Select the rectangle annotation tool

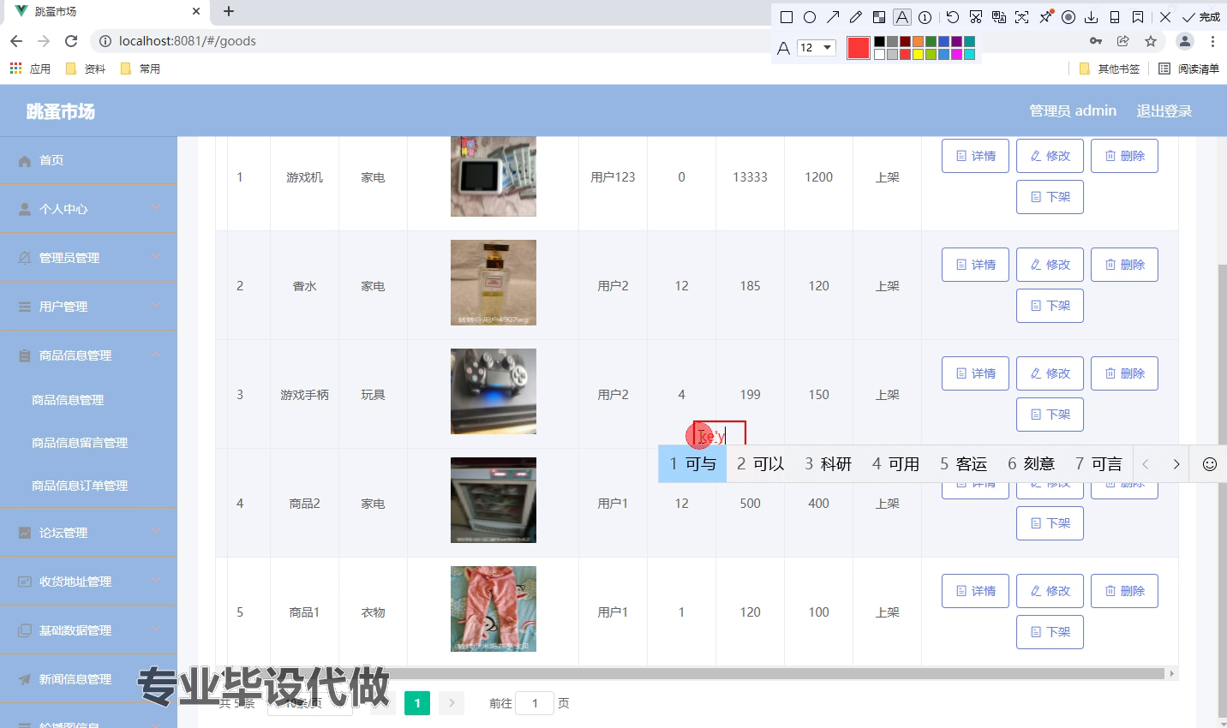coord(787,17)
